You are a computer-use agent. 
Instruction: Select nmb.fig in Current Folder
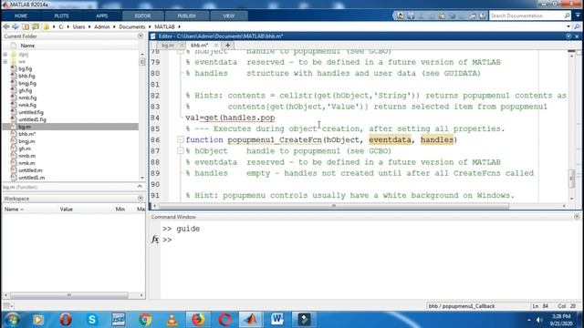(27, 97)
